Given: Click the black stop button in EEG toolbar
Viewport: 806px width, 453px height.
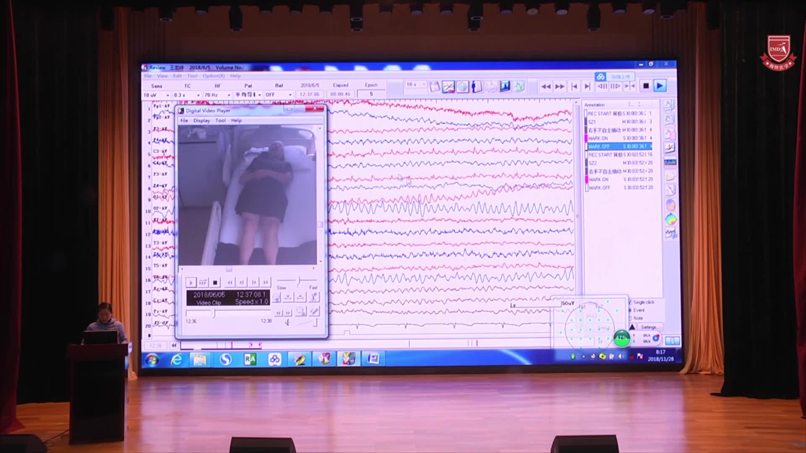Looking at the screenshot, I should click(646, 86).
